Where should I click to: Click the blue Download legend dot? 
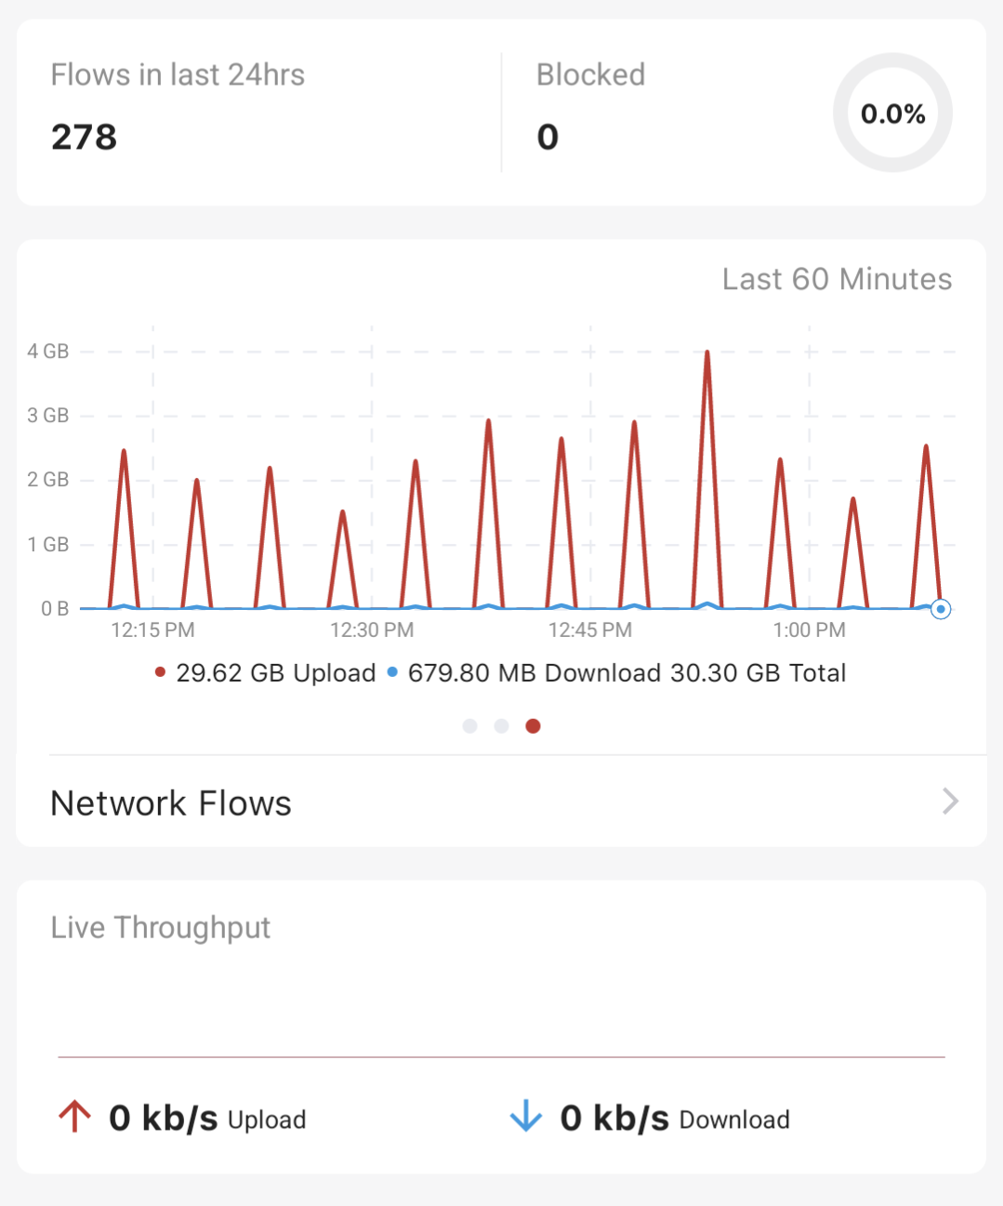click(x=392, y=672)
